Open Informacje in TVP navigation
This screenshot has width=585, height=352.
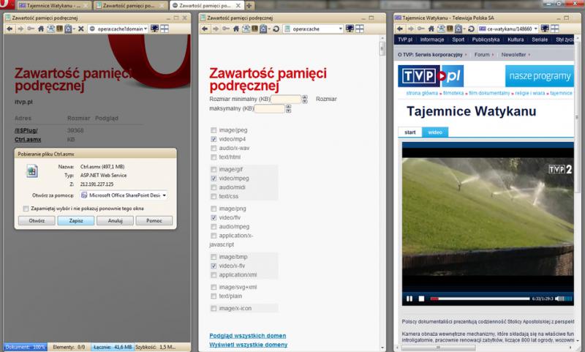coord(432,40)
